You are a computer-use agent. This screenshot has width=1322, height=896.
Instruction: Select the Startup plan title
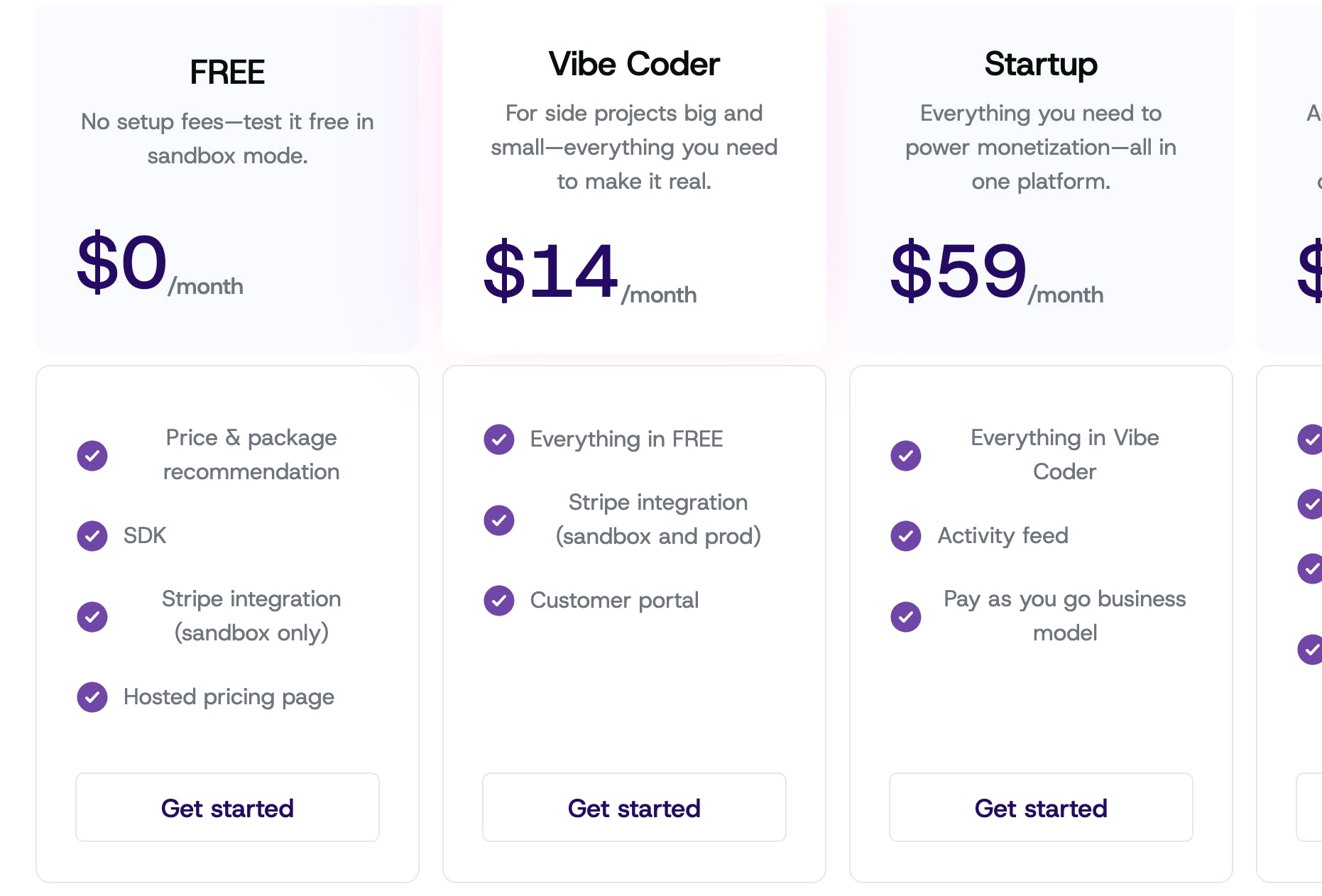[1041, 65]
